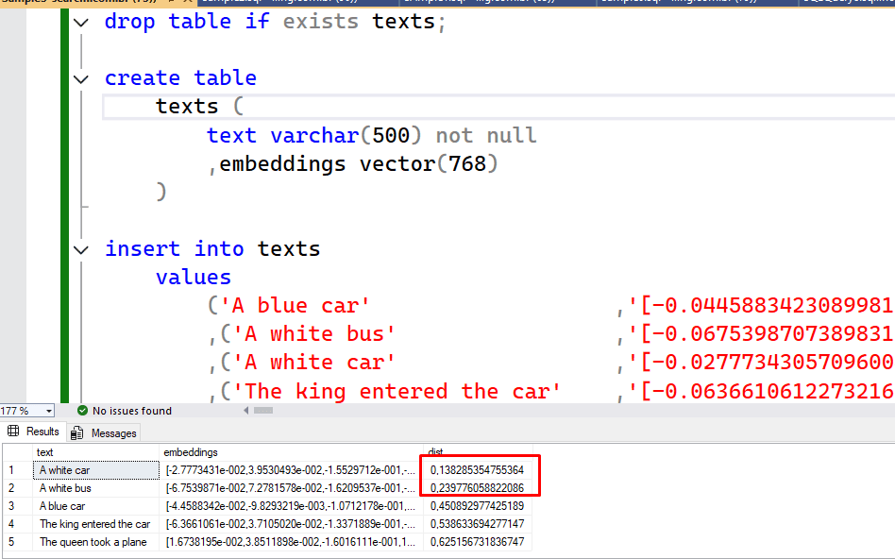The image size is (895, 559).
Task: Click the 'No issues found' status text
Action: pyautogui.click(x=132, y=411)
